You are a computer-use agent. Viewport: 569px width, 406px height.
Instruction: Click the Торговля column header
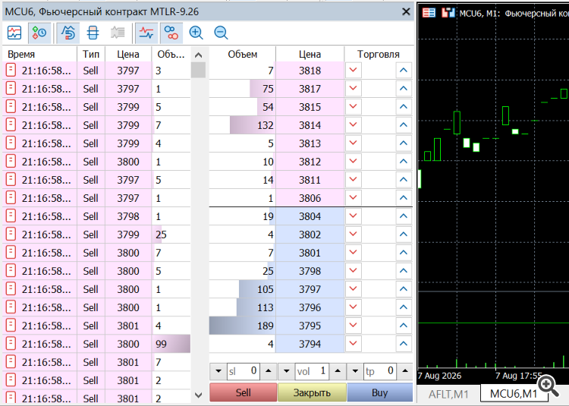coord(379,55)
